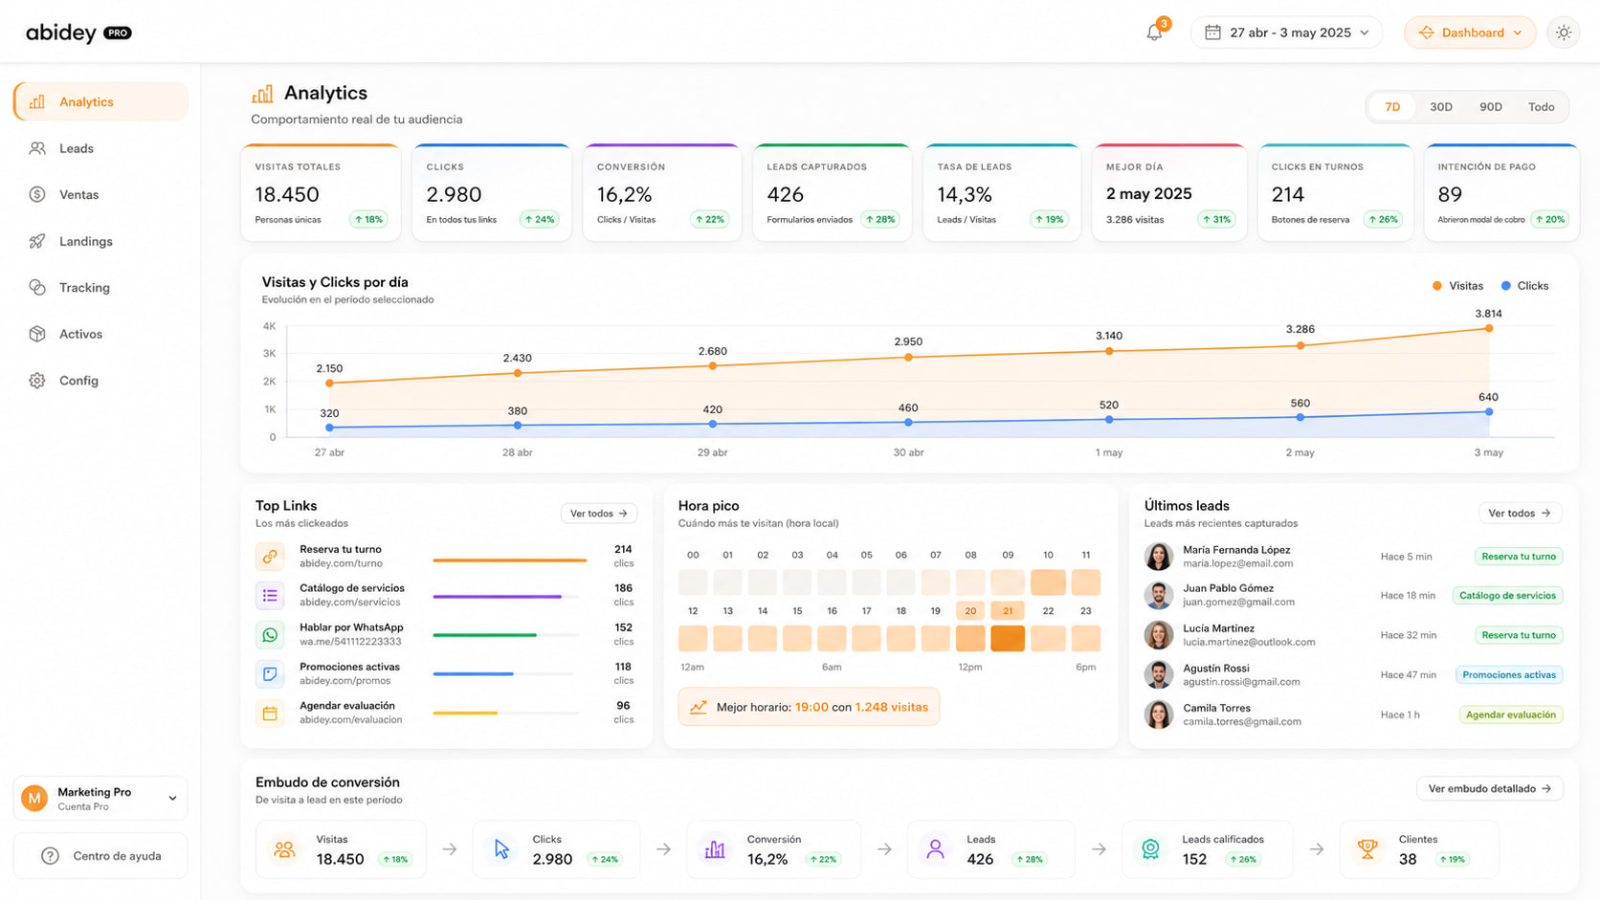Open Activos in the sidebar
The width and height of the screenshot is (1600, 900).
pos(100,334)
